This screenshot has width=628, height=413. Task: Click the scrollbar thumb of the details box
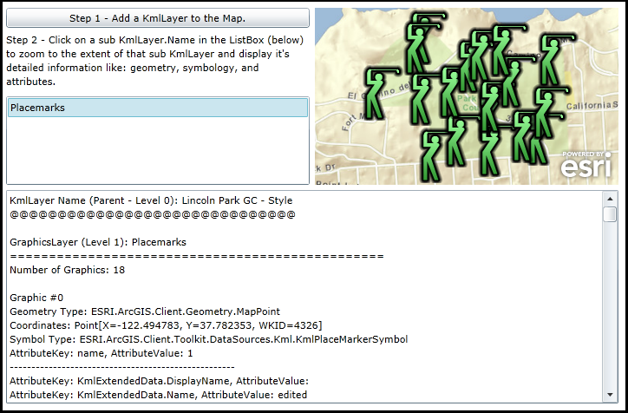610,214
